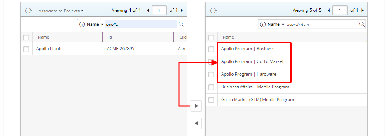Click the right panel search magnifier icon
Screen dimensions: 388x136
pyautogui.click(x=362, y=24)
